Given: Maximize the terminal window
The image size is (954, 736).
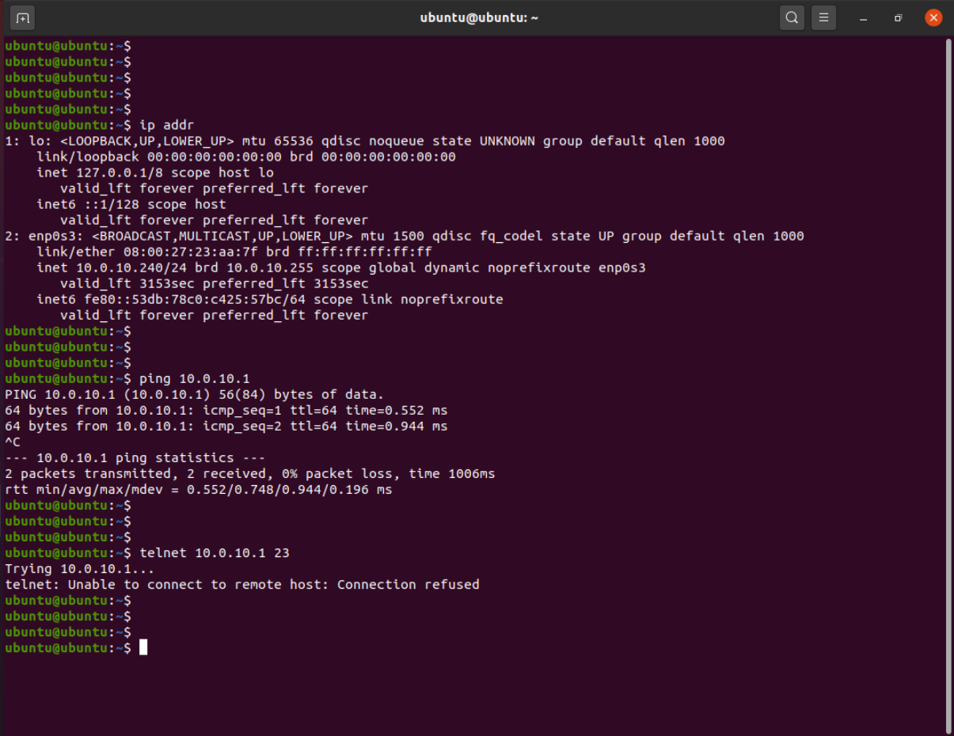Looking at the screenshot, I should tap(898, 17).
